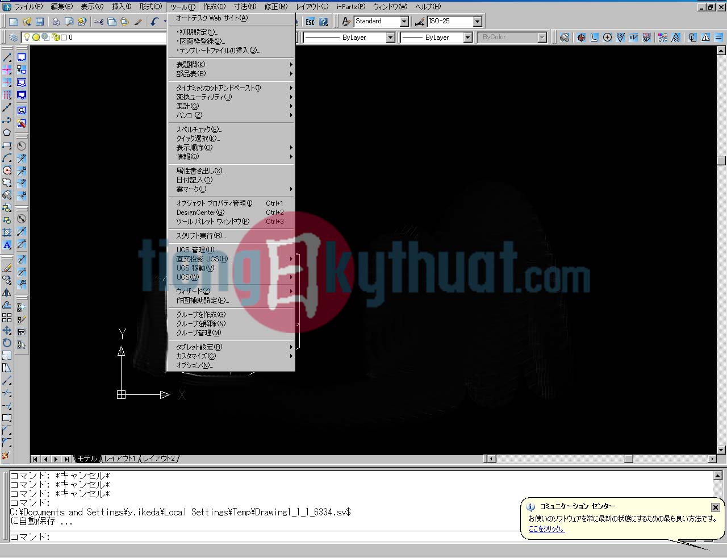
Task: Click the Text Style icon beside Standard
Action: [x=346, y=22]
